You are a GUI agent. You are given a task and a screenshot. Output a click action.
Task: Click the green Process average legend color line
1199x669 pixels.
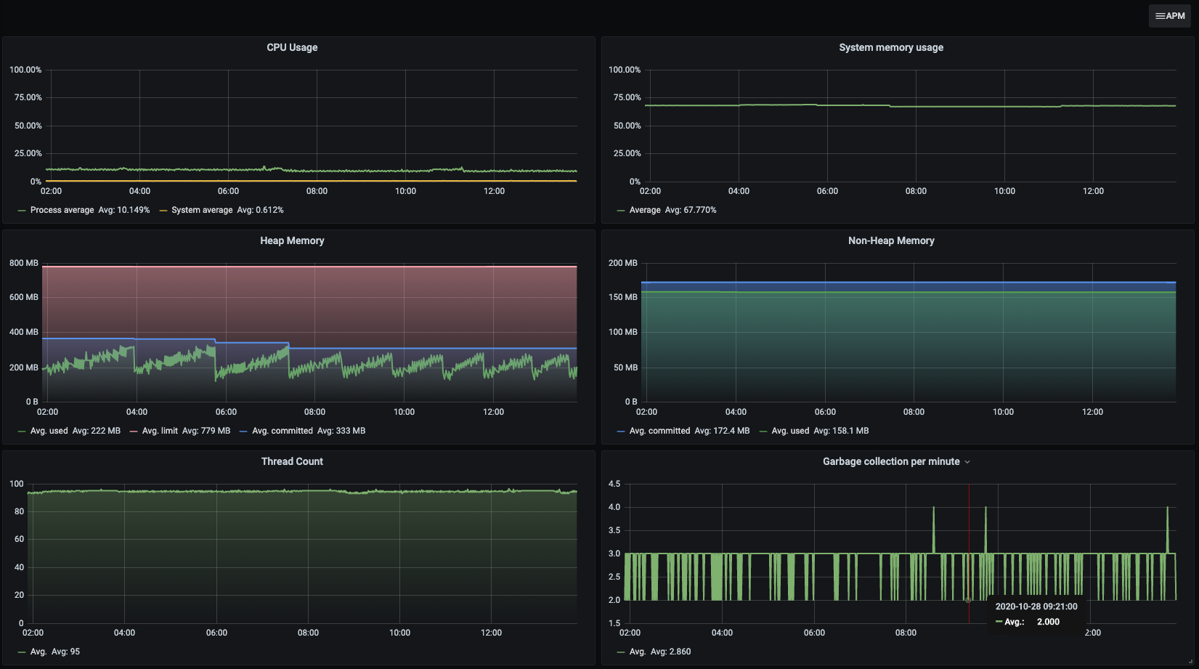coord(22,211)
